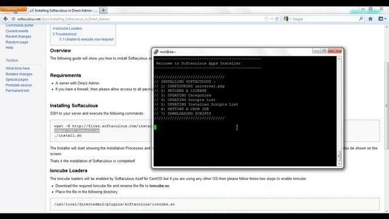Bookmark the page with the star icon
Screen dimensions: 389x219
(266, 19)
